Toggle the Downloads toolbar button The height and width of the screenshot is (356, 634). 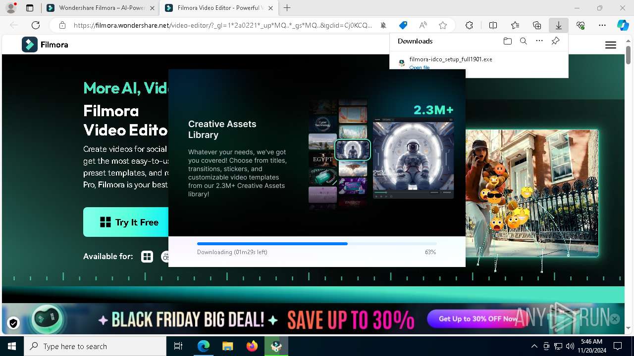pos(559,25)
